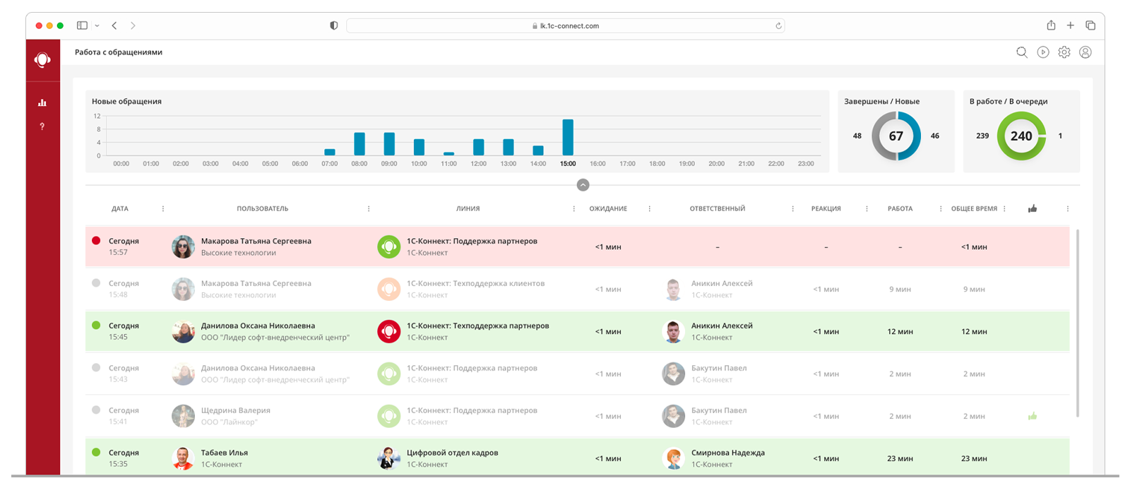
Task: Open settings gear icon in header
Action: (1064, 52)
